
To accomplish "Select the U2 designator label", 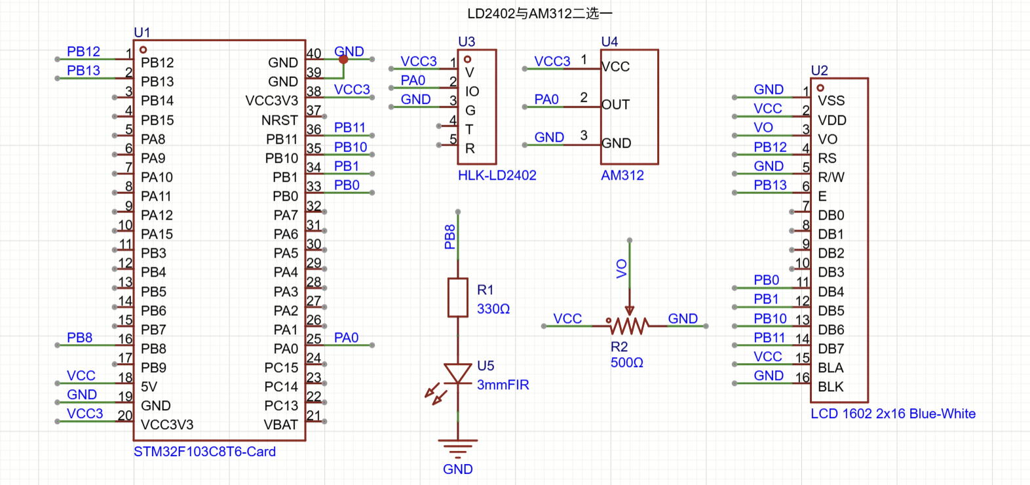I will point(819,70).
